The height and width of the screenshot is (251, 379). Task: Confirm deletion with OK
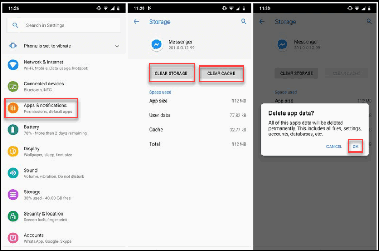(x=355, y=146)
